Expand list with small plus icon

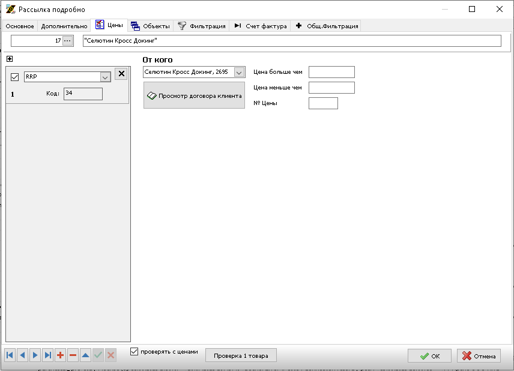[x=10, y=59]
